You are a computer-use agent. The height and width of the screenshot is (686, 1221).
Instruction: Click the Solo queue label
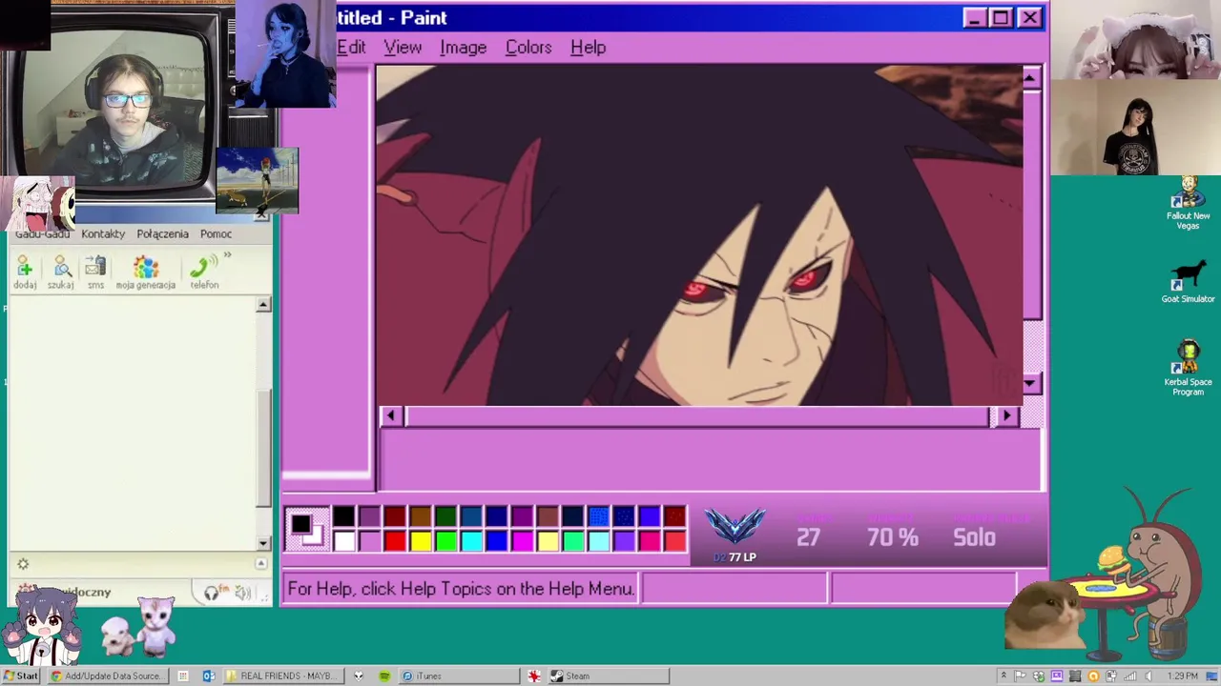[x=974, y=537]
